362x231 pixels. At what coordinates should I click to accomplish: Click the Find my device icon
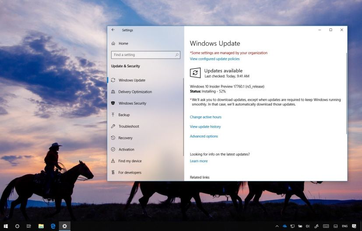click(x=113, y=161)
